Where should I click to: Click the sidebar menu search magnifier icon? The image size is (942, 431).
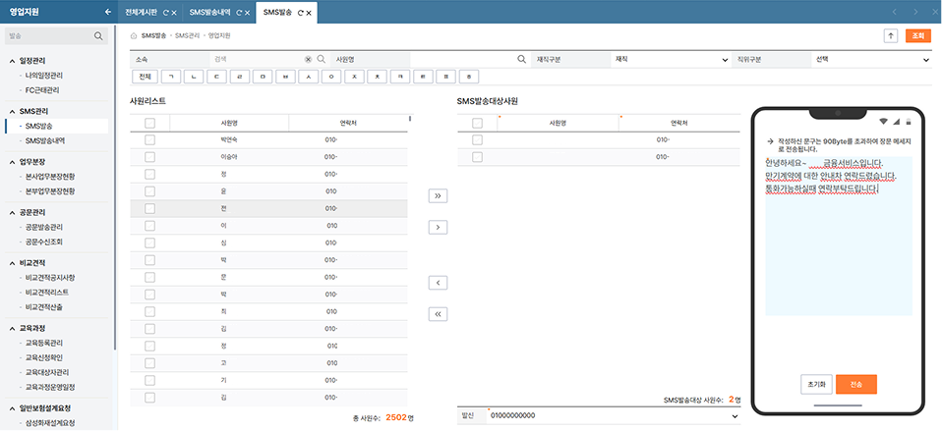99,36
